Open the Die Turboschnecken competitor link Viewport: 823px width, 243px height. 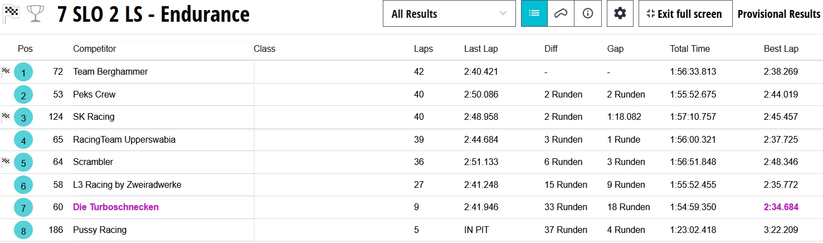point(116,207)
